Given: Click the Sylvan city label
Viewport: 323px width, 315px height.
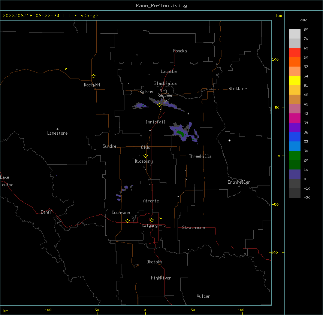Looking at the screenshot, I should tap(146, 92).
